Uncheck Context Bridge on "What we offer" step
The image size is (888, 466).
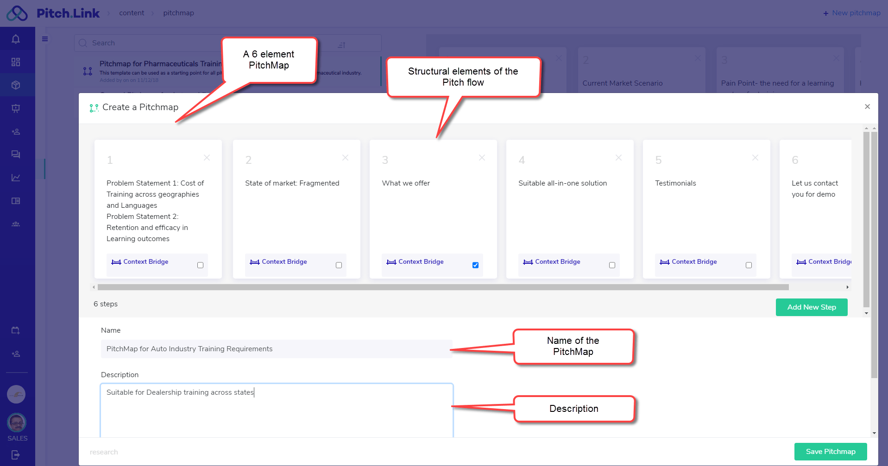475,265
